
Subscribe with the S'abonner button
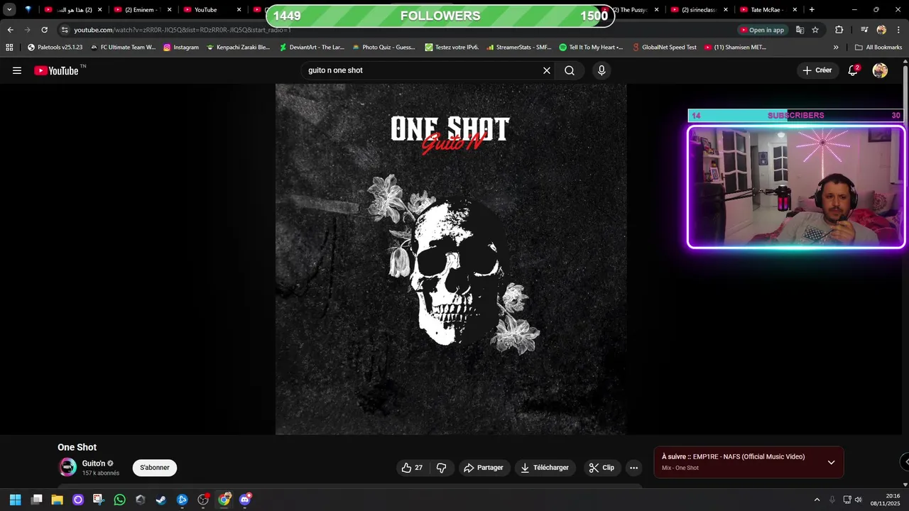(x=155, y=468)
